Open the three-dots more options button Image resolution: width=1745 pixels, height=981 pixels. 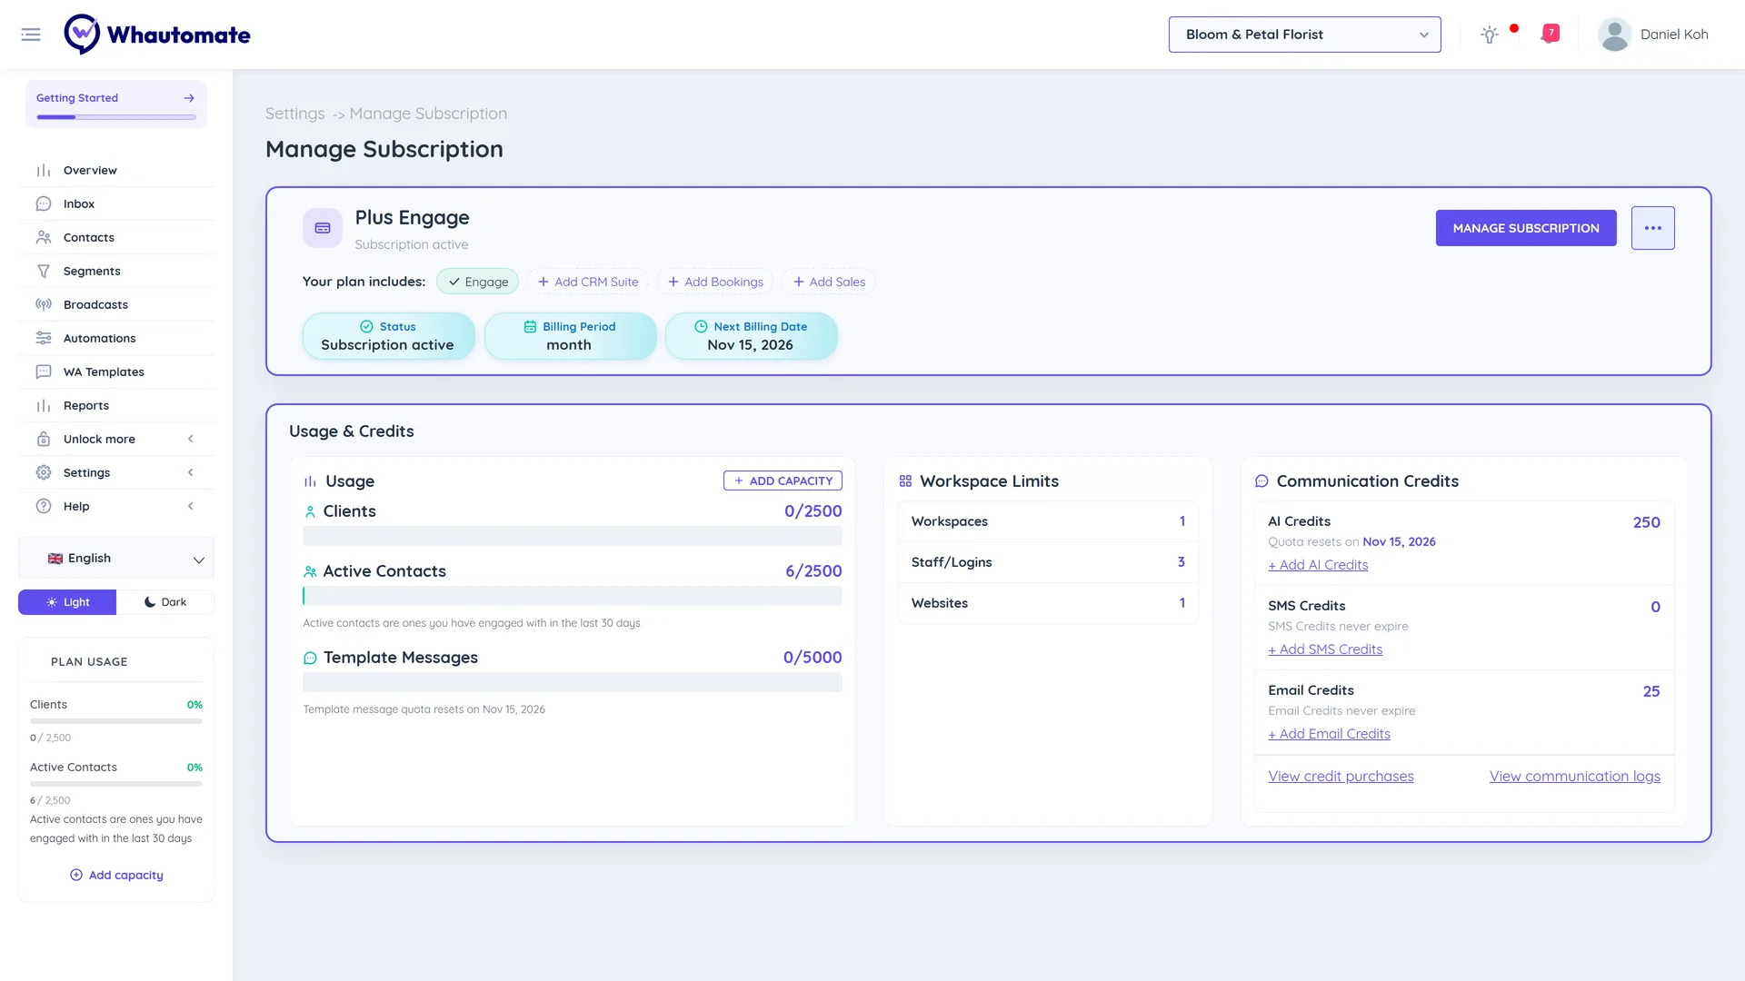click(1652, 228)
